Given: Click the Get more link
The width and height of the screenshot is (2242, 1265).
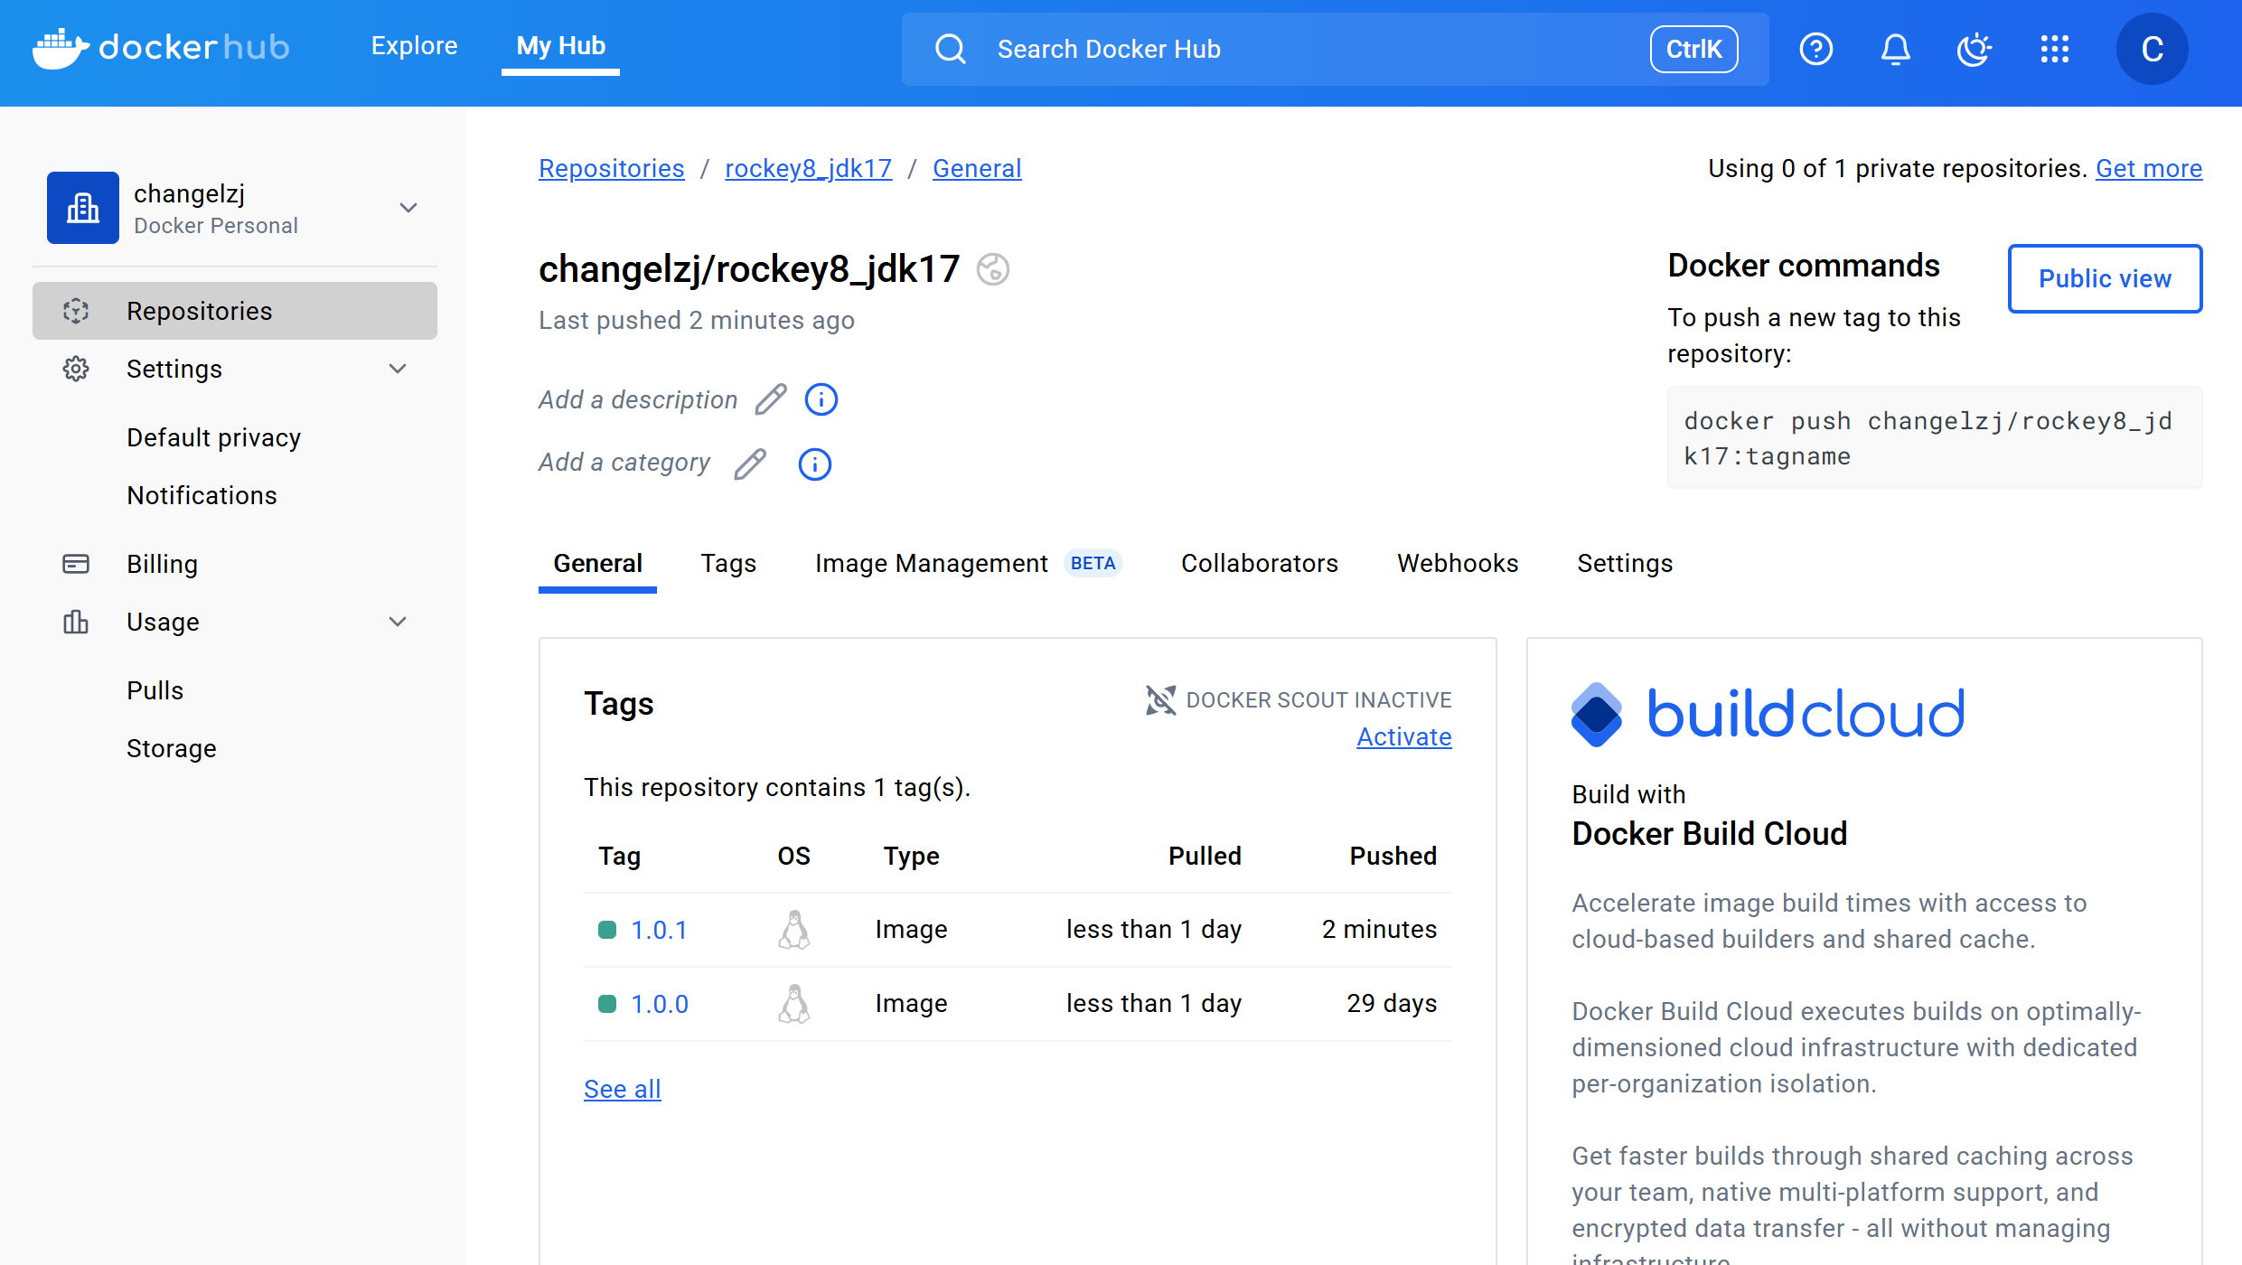Looking at the screenshot, I should tap(2149, 168).
